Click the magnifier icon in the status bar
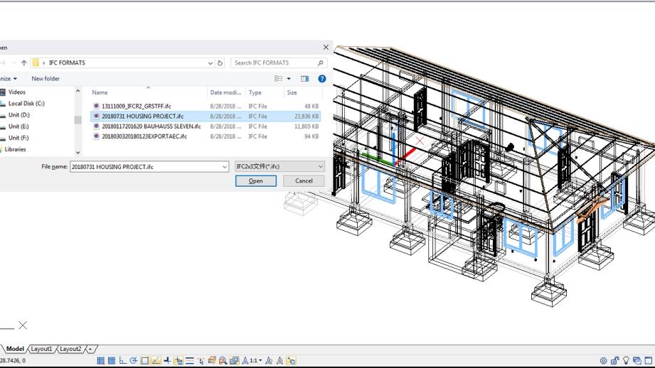Viewport: 655px width, 368px height. (x=223, y=360)
